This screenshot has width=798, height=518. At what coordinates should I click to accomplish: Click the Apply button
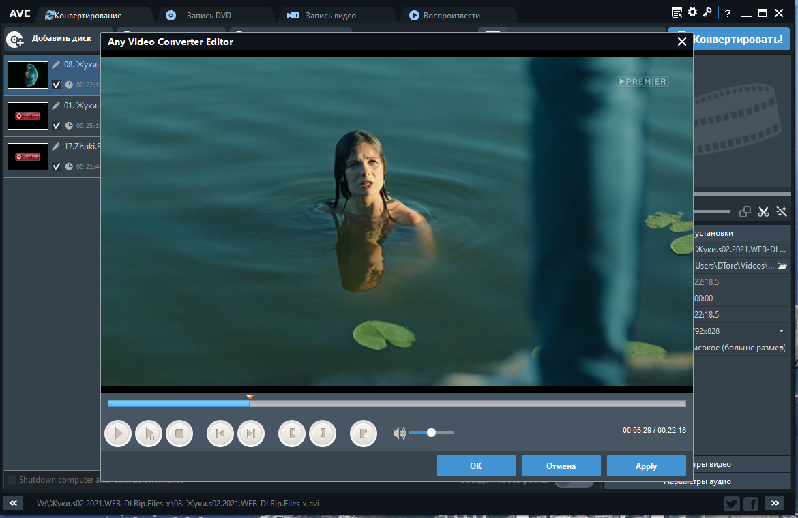coord(647,466)
